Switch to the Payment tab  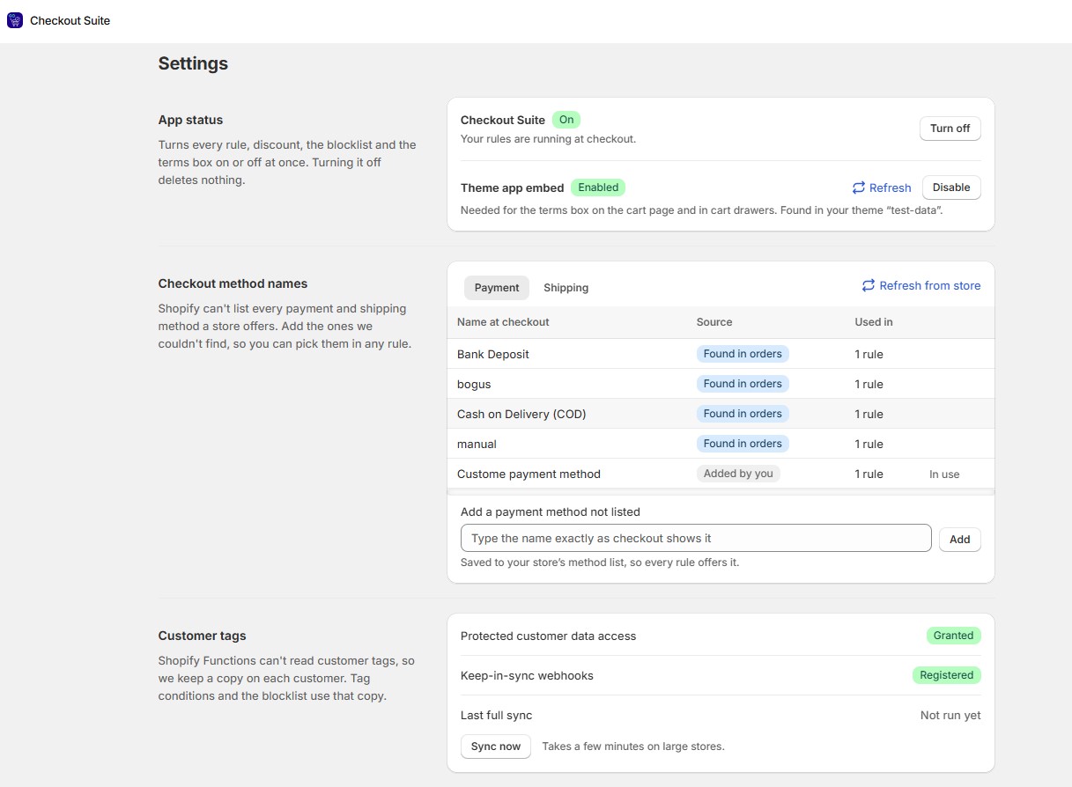497,288
